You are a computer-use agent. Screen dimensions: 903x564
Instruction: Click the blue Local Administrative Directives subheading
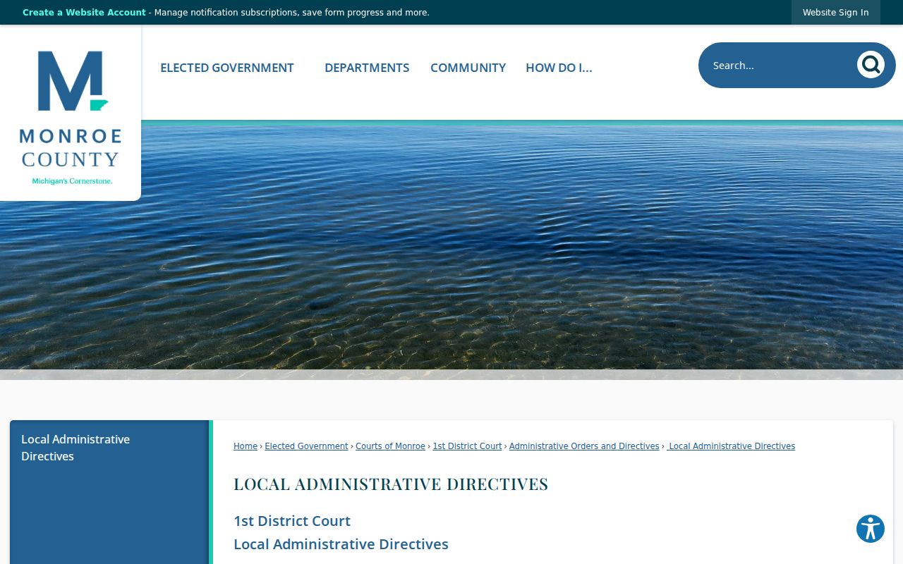pos(341,544)
